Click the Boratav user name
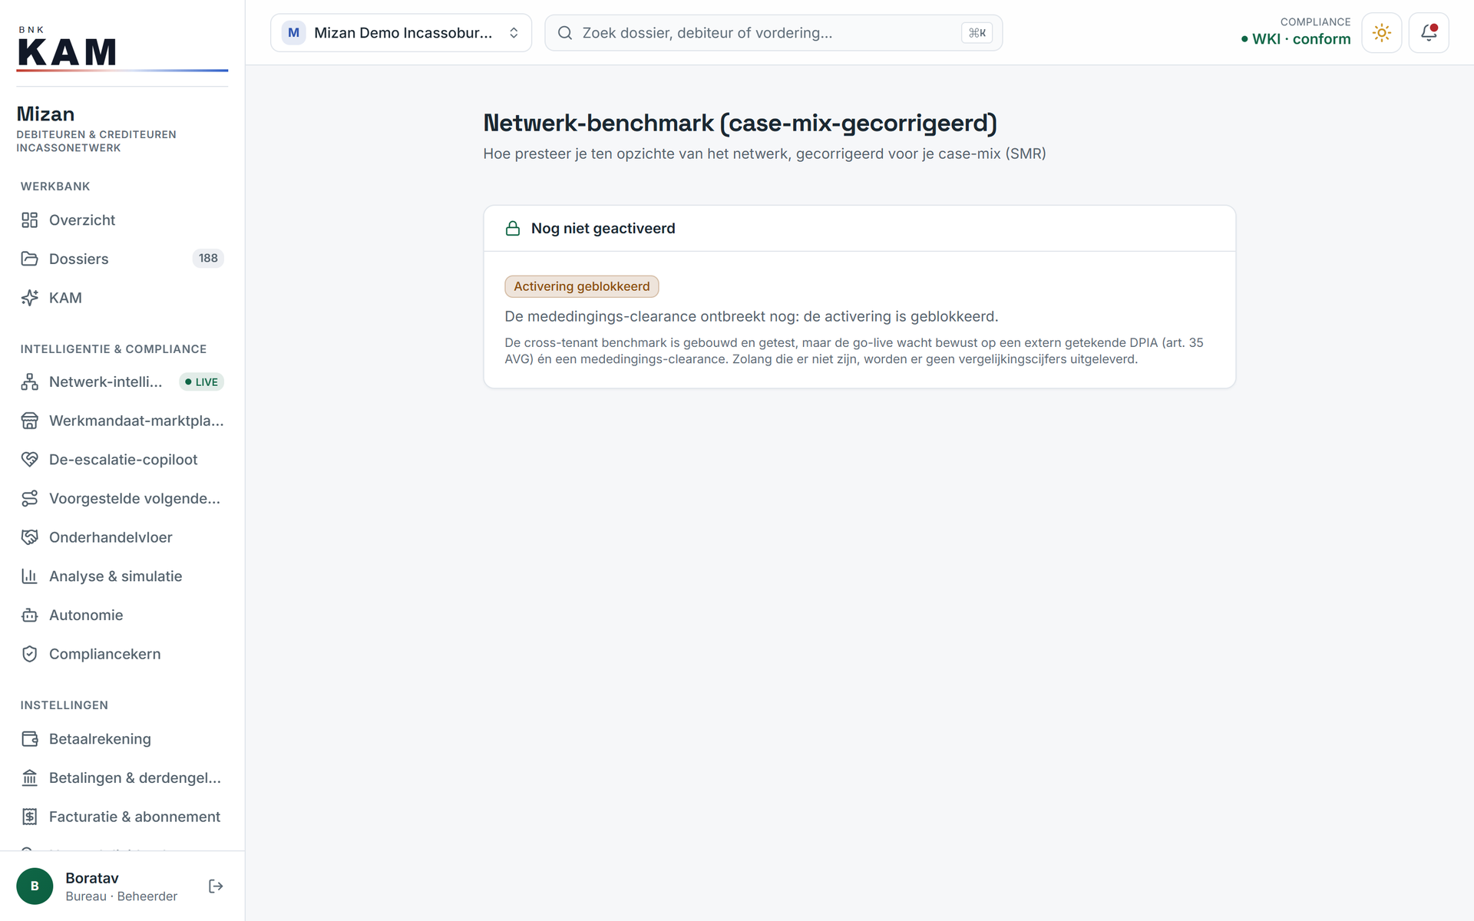This screenshot has height=921, width=1474. tap(92, 878)
